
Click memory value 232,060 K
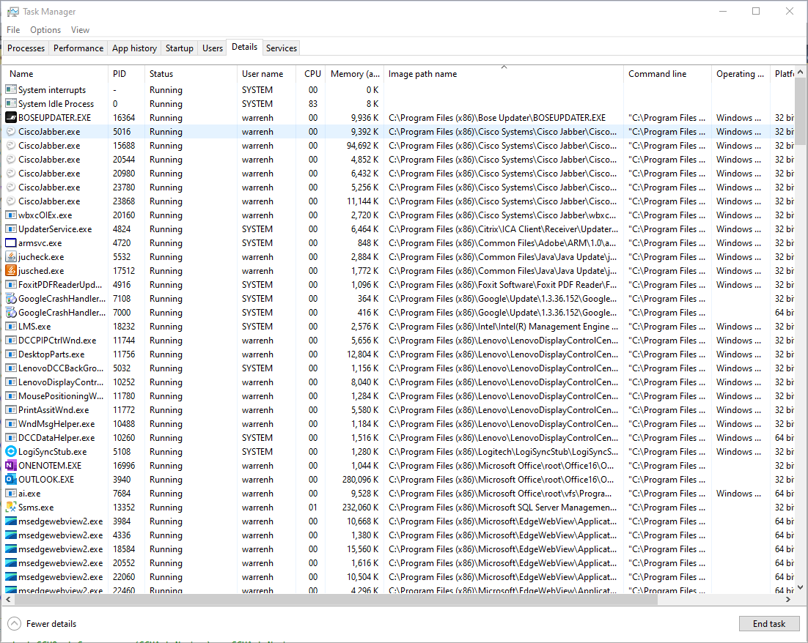[x=360, y=507]
